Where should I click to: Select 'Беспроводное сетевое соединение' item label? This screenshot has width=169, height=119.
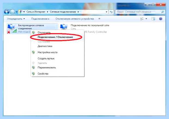click(x=31, y=27)
